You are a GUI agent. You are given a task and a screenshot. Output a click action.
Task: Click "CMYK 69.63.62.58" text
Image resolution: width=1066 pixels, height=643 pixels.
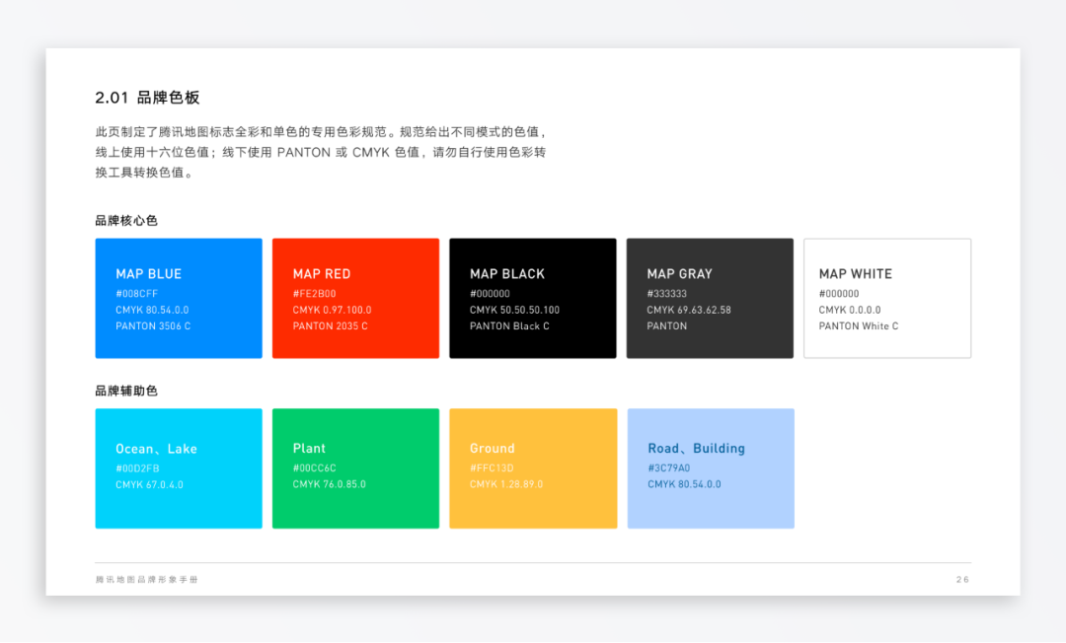tap(689, 311)
